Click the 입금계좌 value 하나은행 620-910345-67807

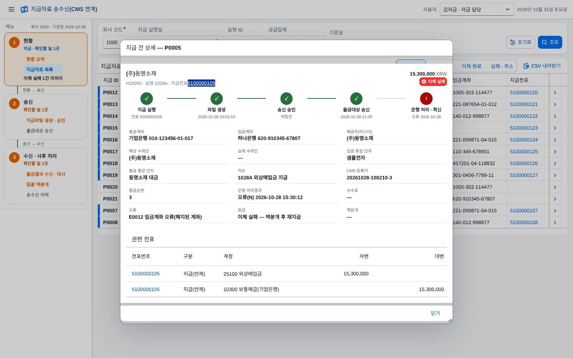coord(269,138)
